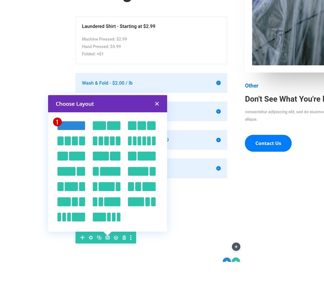Expand the Wash & Fold accordion item

pos(218,83)
